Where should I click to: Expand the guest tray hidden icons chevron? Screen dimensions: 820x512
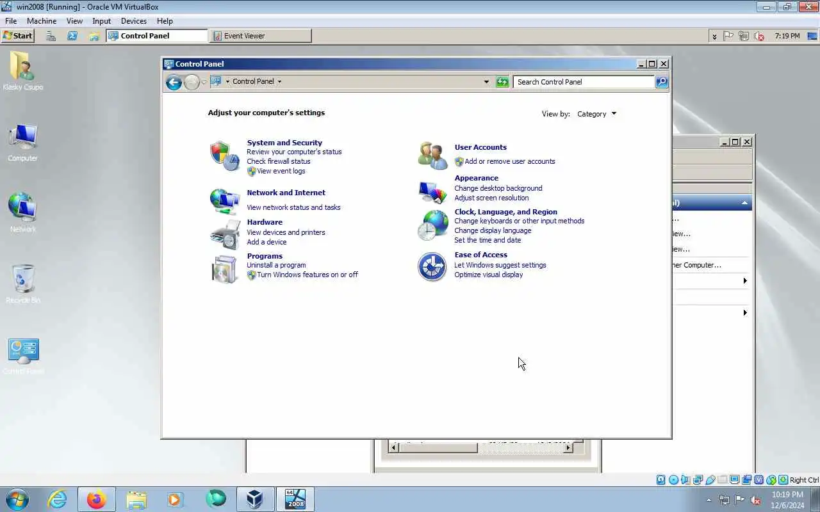click(714, 36)
